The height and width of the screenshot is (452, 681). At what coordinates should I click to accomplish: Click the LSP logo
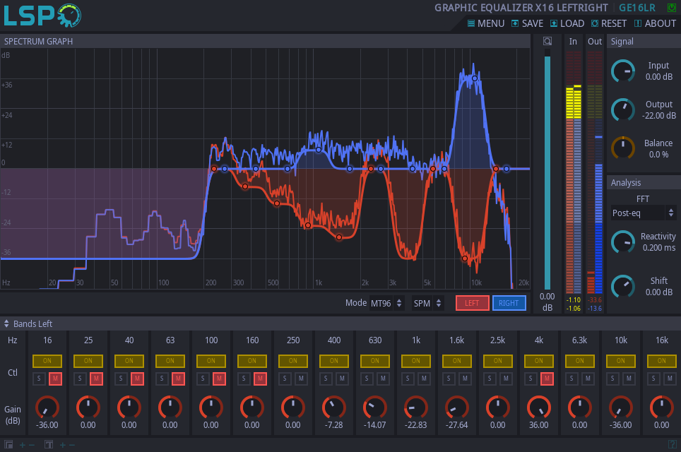coord(42,16)
